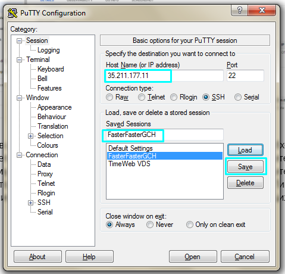Click the Load button
285x274 pixels.
245,150
